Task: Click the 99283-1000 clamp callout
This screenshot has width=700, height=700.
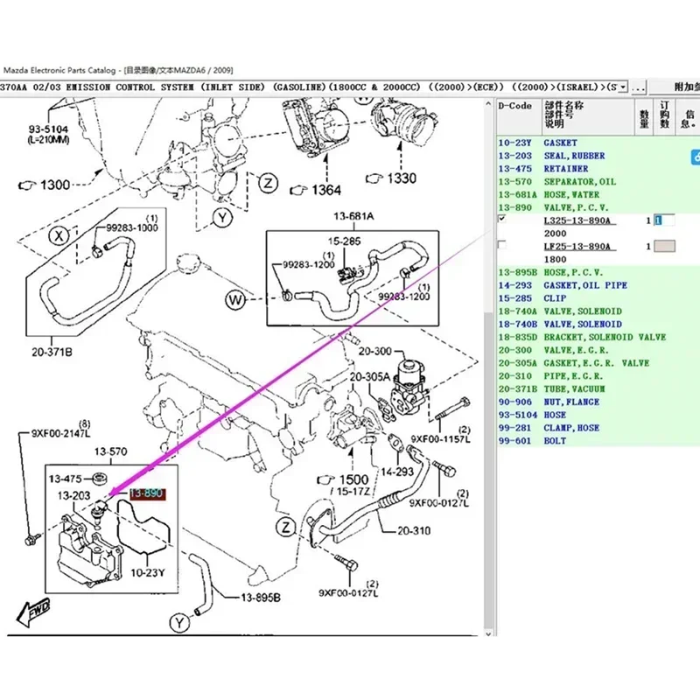Action: click(132, 227)
